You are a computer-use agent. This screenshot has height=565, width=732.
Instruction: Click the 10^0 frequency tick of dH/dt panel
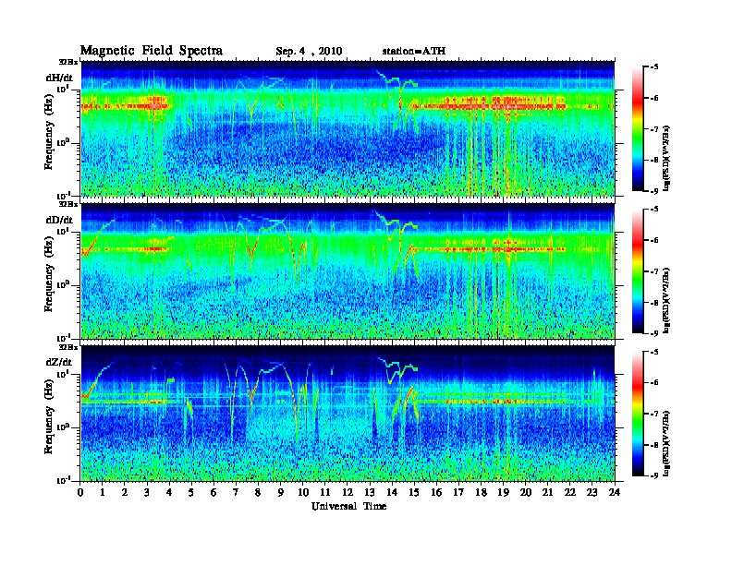pos(63,143)
